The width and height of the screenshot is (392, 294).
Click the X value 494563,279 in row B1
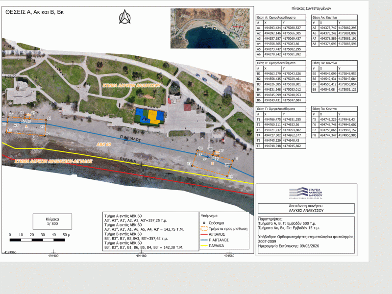(272, 74)
